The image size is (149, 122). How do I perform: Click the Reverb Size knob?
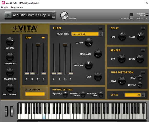coord(122,59)
